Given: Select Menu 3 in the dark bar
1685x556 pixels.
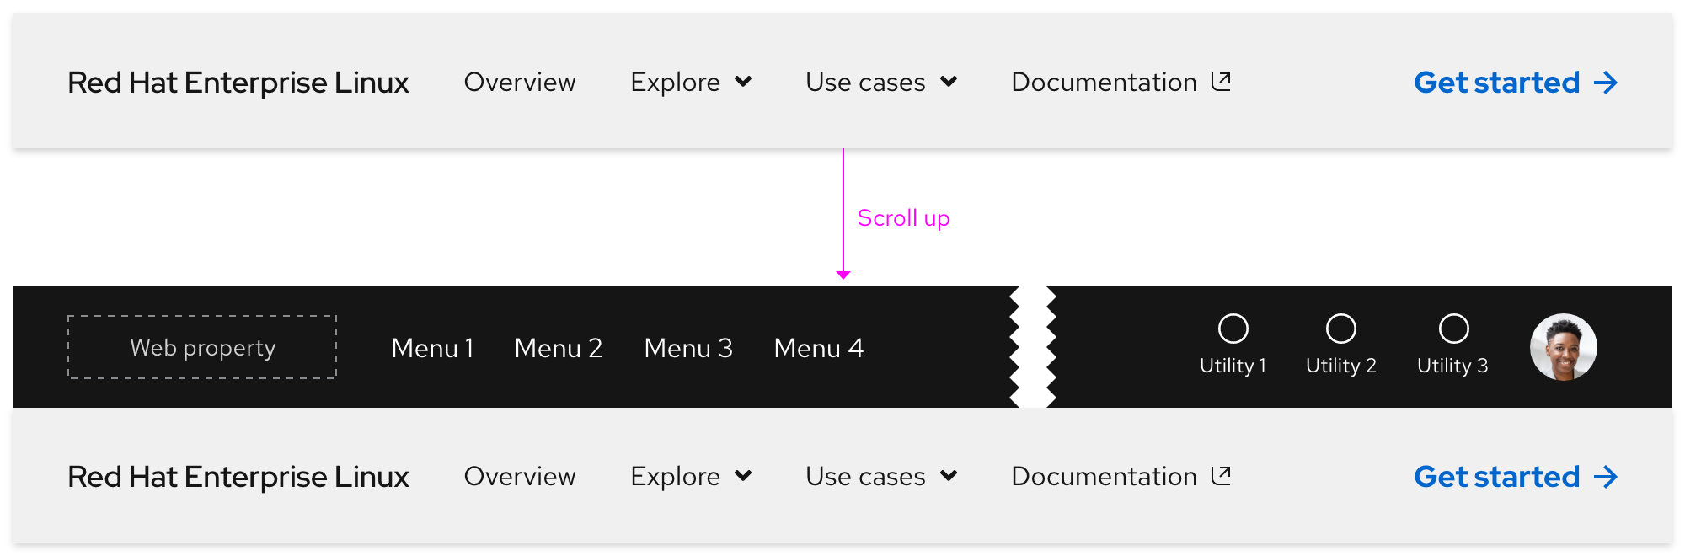Looking at the screenshot, I should click(687, 348).
